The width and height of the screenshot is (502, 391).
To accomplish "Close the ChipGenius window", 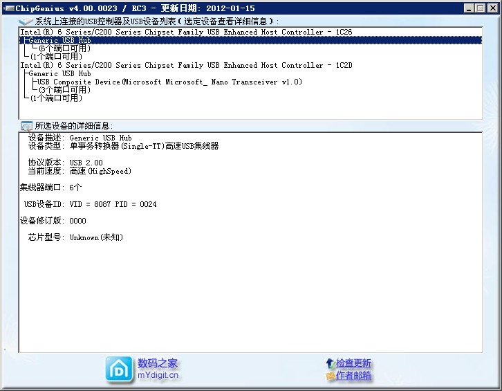I will click(x=493, y=8).
